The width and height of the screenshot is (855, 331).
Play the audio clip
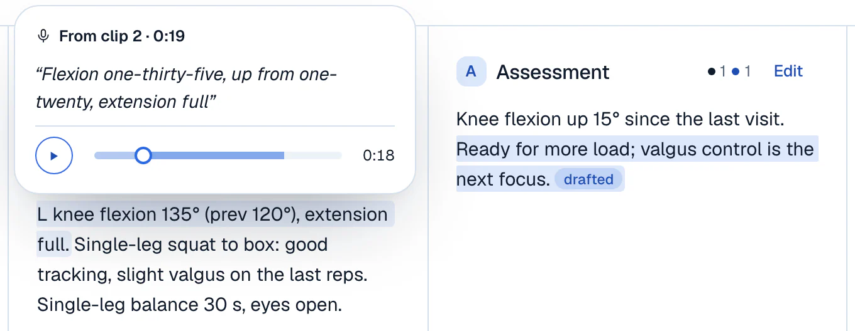[x=54, y=155]
